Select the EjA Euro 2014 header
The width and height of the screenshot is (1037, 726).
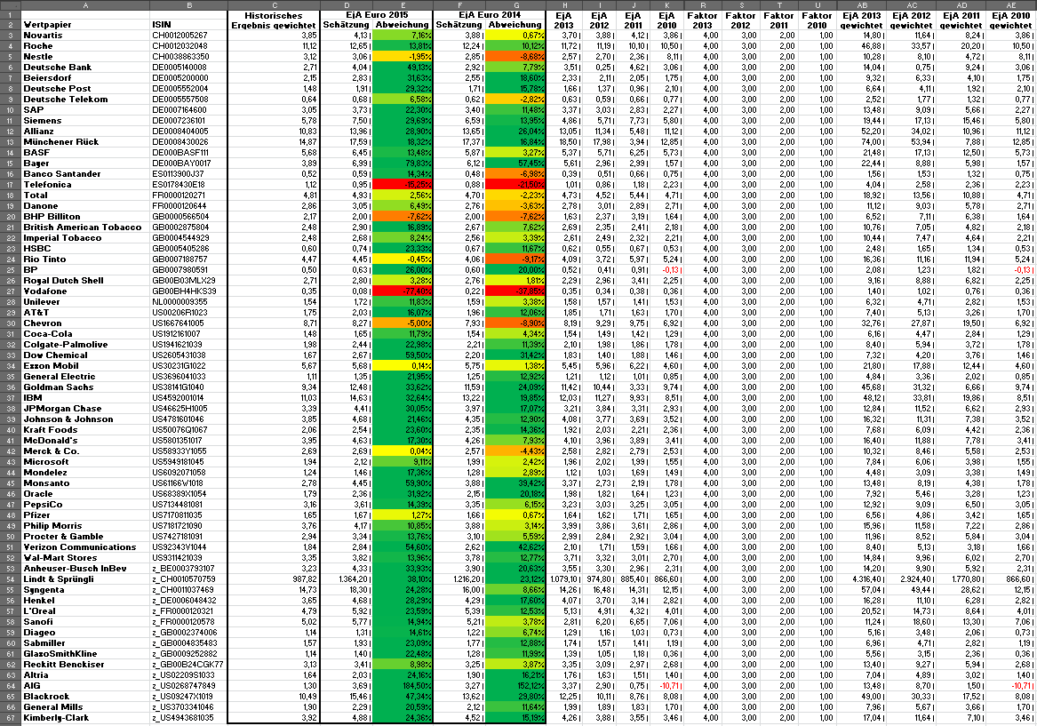(x=490, y=14)
